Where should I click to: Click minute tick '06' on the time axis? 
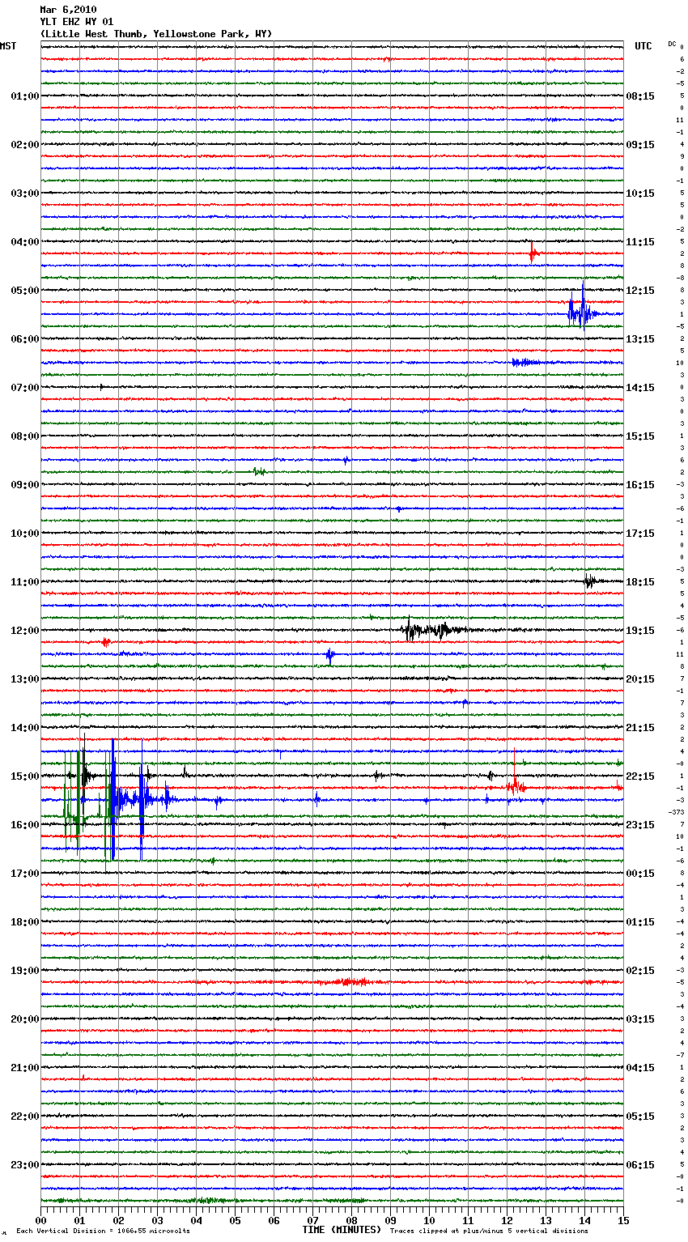[274, 1220]
